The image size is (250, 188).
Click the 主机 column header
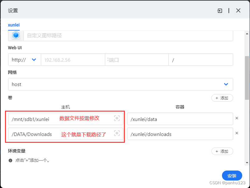pos(65,107)
